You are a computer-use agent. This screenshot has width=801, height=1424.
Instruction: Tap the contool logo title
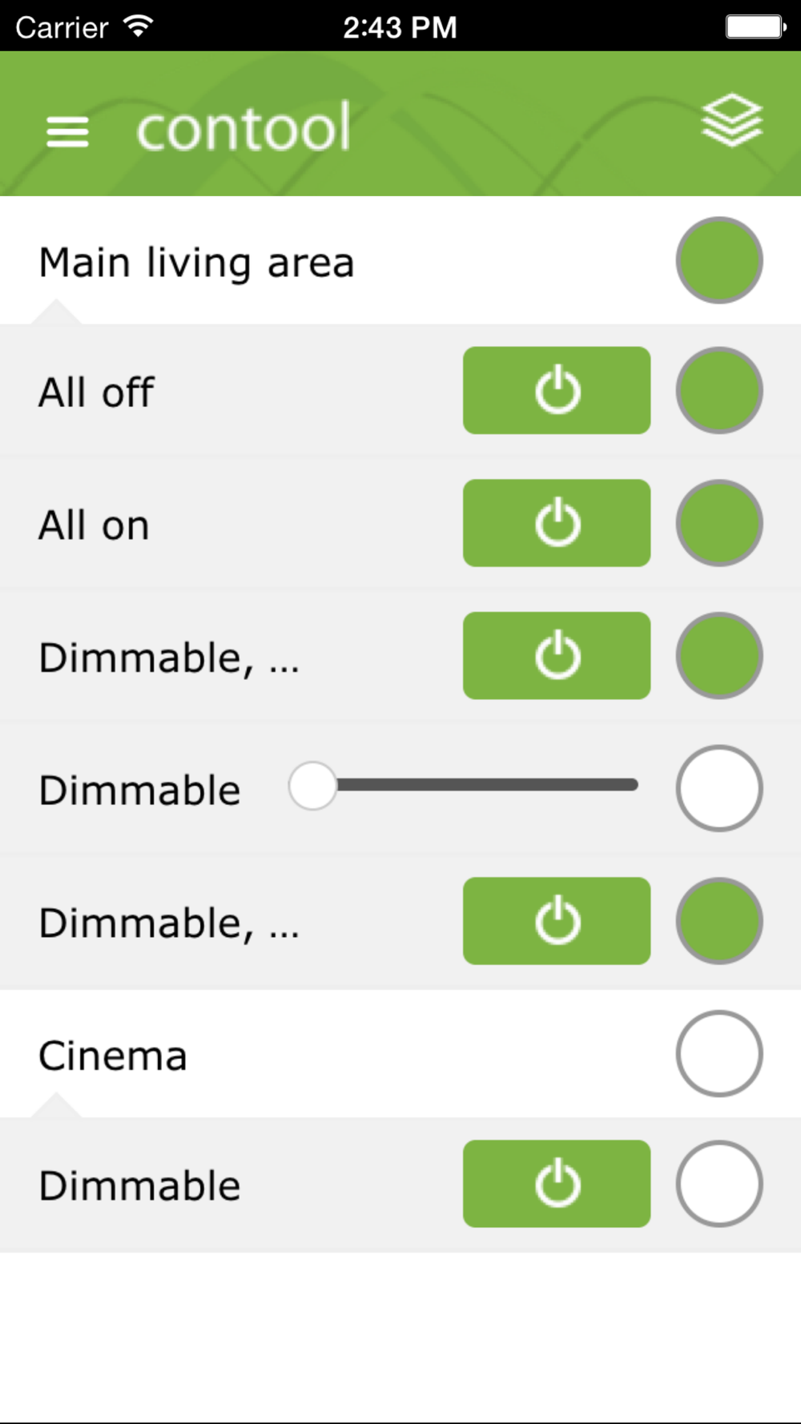point(244,127)
